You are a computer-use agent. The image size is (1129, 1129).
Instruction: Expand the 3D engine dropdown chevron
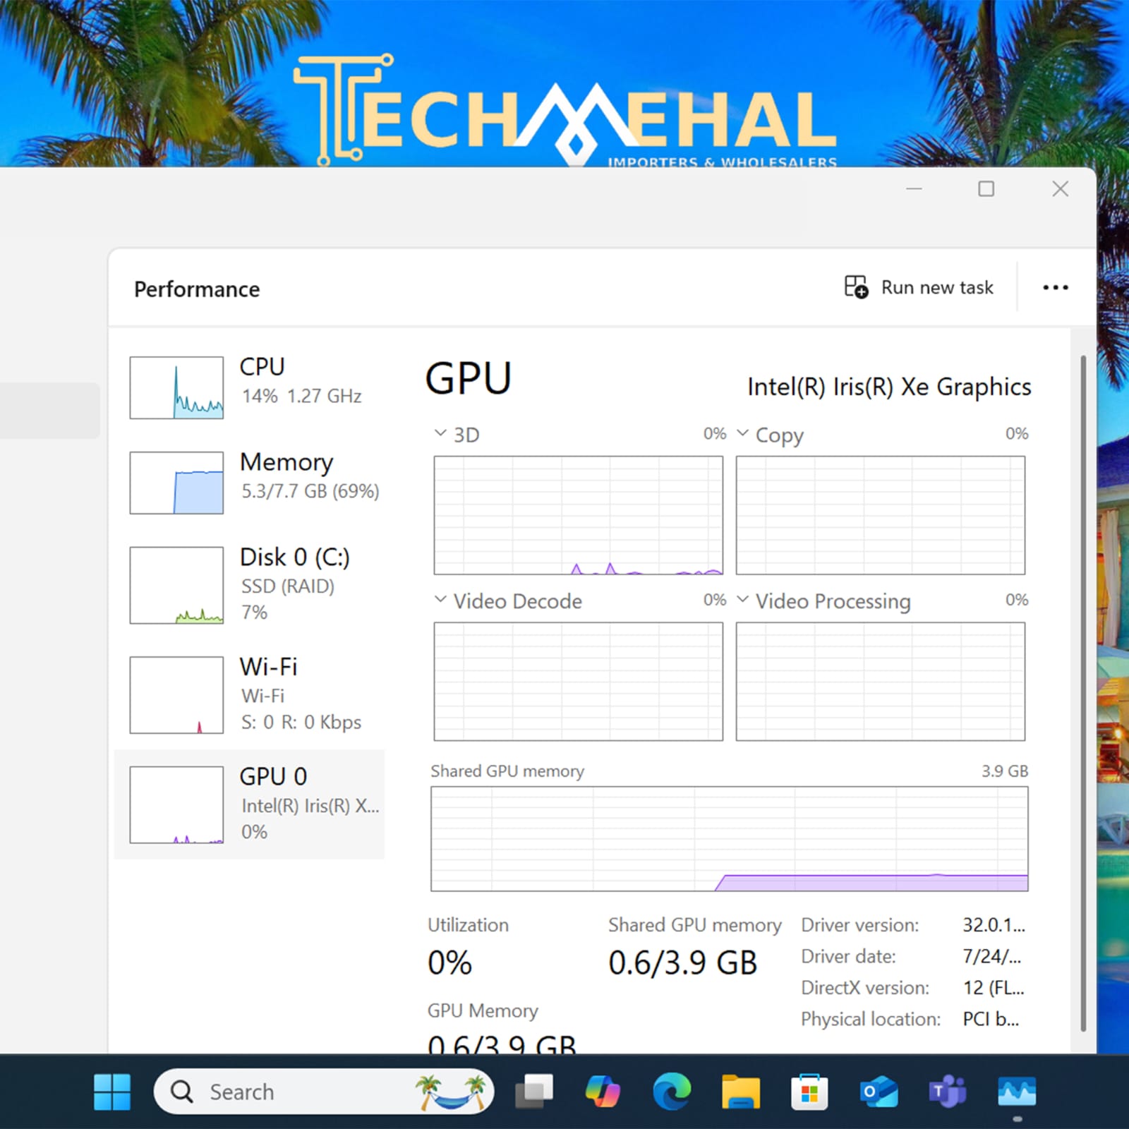tap(440, 433)
